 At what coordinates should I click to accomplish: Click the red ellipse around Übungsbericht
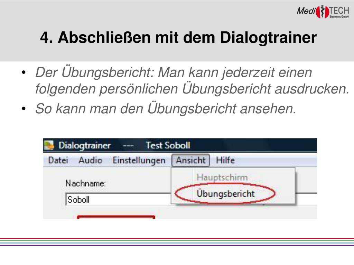coord(225,194)
